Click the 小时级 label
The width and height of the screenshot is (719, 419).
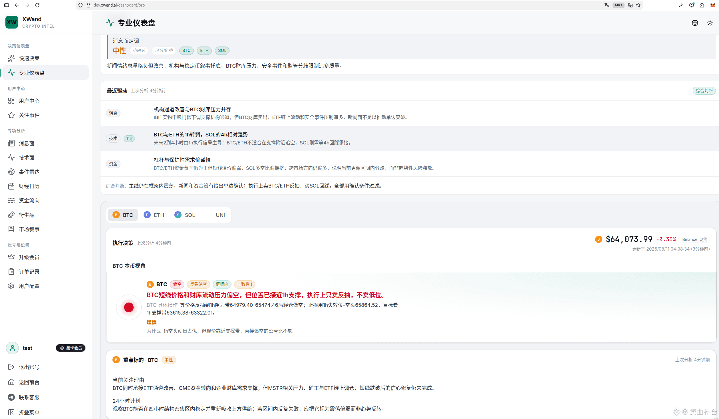pyautogui.click(x=139, y=51)
